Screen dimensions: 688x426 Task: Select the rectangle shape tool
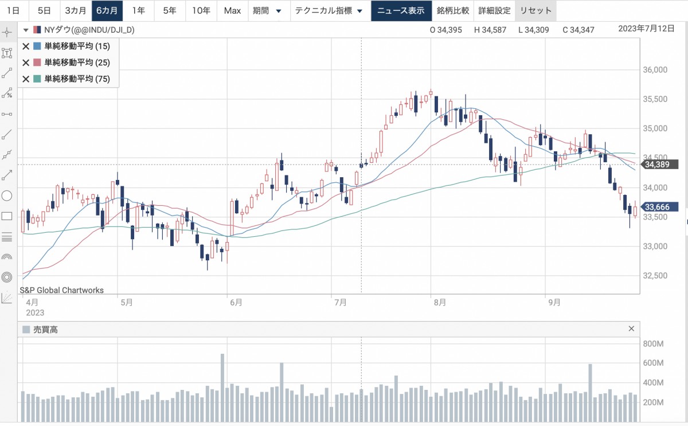[7, 216]
